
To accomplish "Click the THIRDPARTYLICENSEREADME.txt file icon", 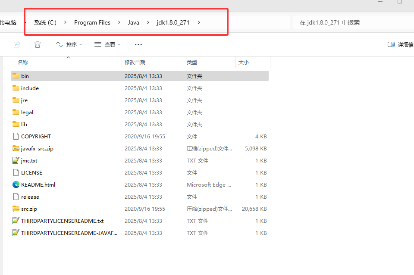I will [x=16, y=221].
